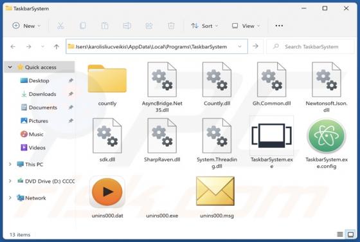Viewport: 360px width, 242px height.
Task: Open the New dropdown menu
Action: click(26, 26)
